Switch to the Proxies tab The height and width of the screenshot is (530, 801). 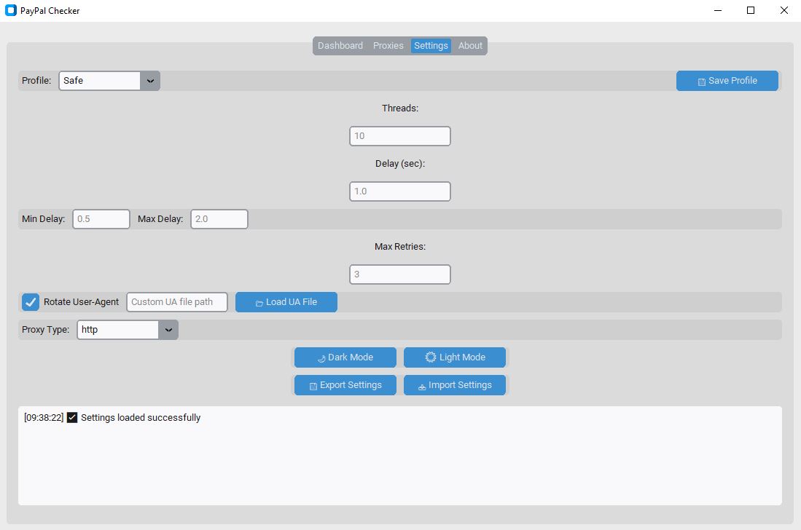pos(388,46)
